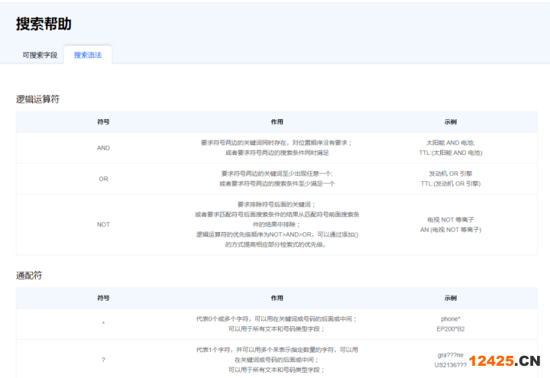Select the AND operator symbol cell

103,147
